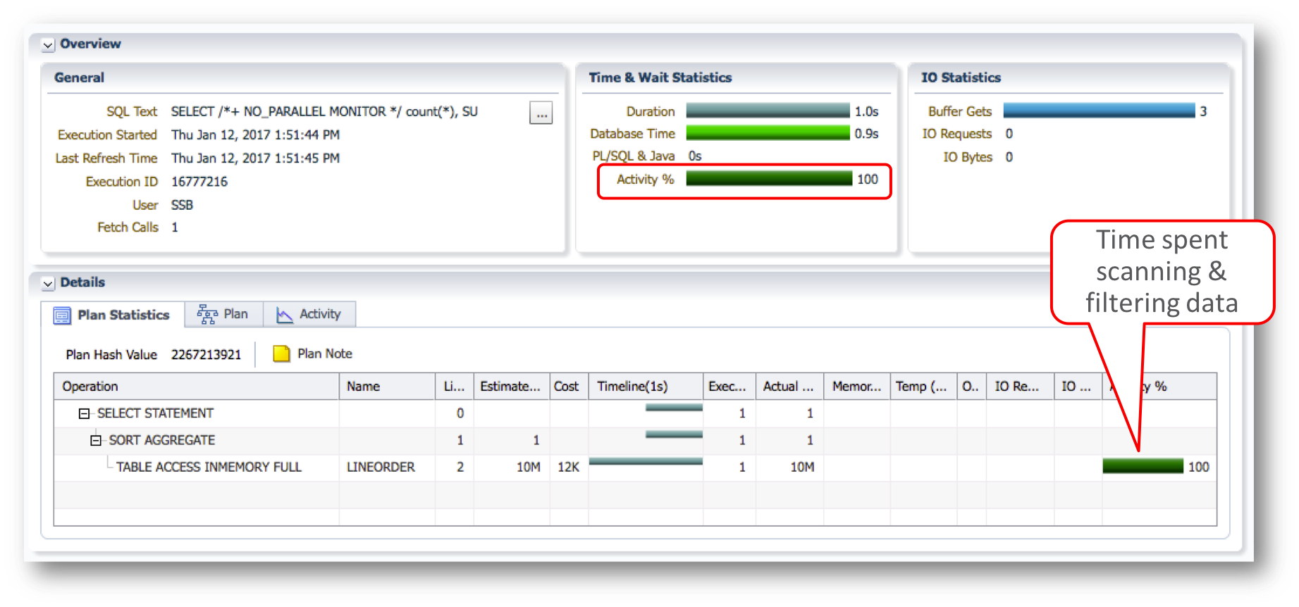
Task: Click the Exec... column header
Action: [729, 387]
